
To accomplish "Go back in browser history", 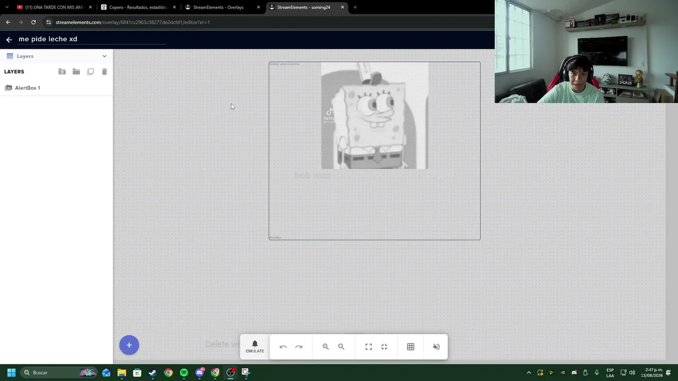I will 8,22.
